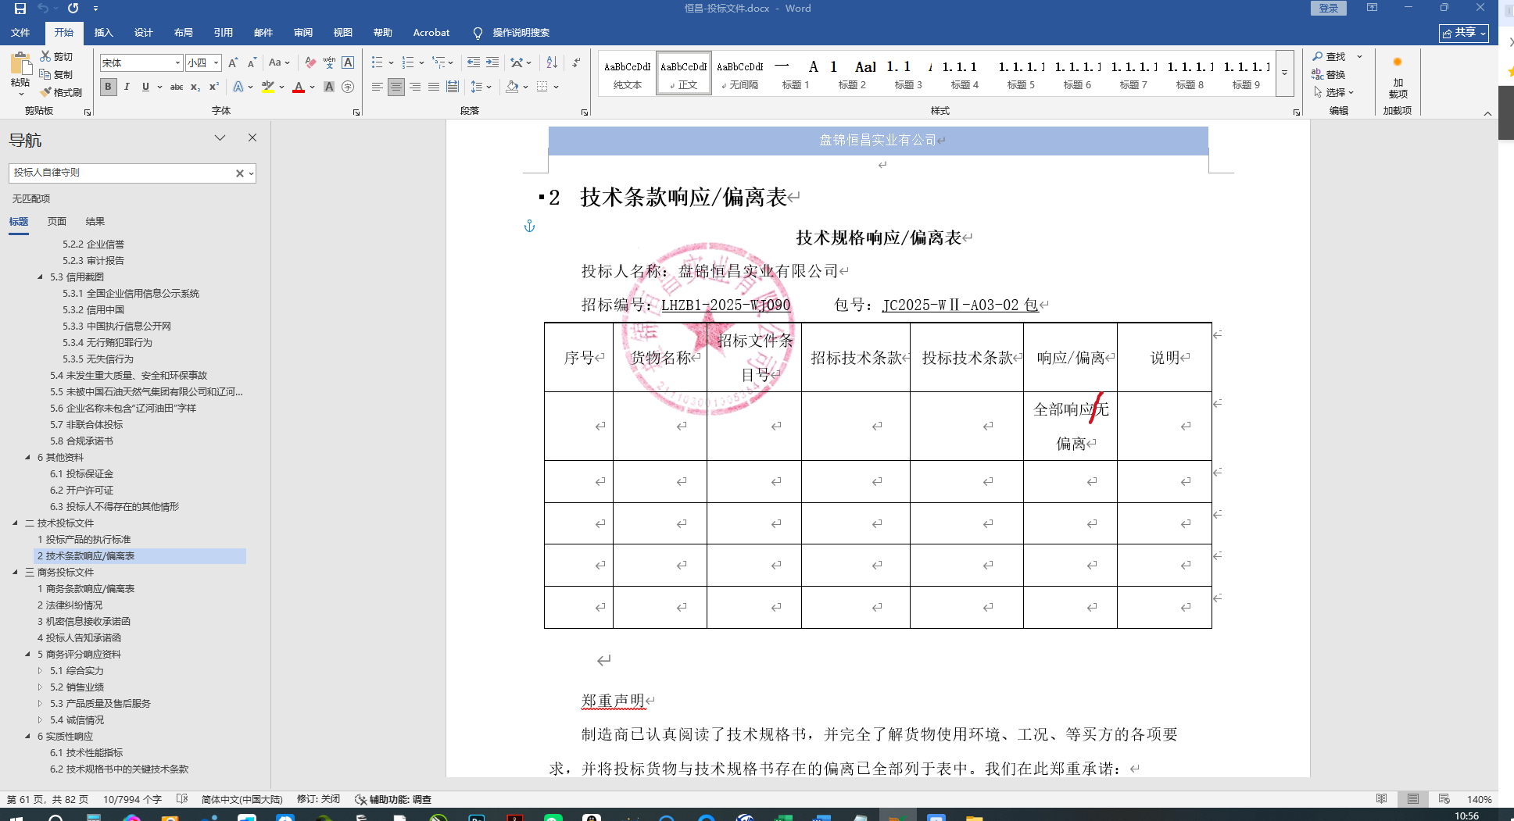The image size is (1514, 821).
Task: Switch to Web Layout view in status bar
Action: click(x=1444, y=799)
